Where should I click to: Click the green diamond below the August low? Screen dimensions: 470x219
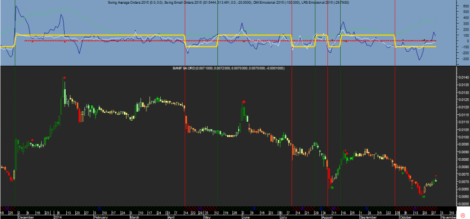[332, 187]
